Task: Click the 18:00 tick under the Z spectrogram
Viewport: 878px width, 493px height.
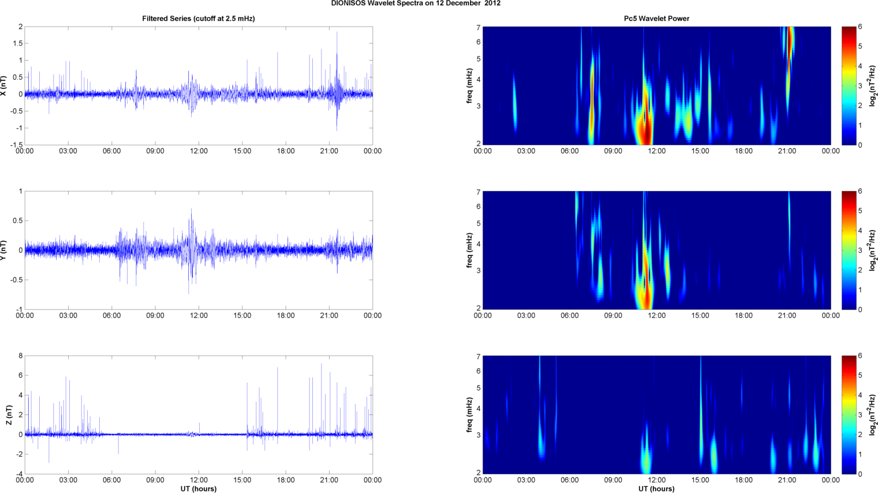Action: point(744,480)
